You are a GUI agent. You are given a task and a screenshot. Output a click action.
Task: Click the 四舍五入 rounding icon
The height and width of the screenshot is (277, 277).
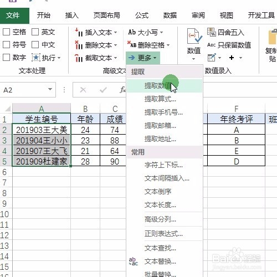point(212,32)
